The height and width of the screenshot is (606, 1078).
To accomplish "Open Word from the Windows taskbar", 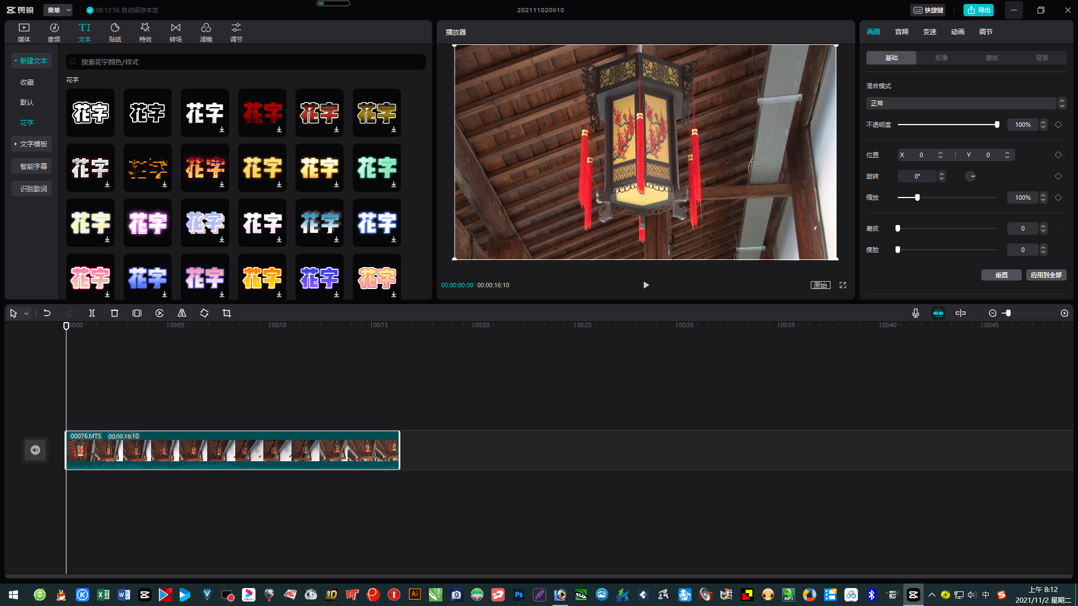I will click(124, 595).
